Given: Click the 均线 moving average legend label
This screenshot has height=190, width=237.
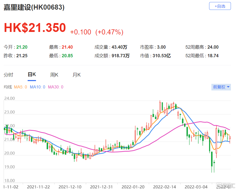Looking at the screenshot, I should pos(8,87).
